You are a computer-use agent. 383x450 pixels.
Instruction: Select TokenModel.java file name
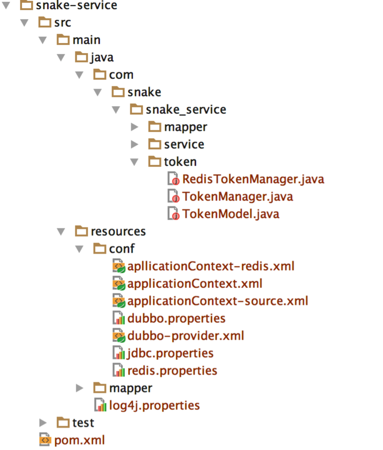(231, 214)
